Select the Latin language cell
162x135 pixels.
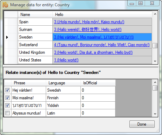click(x=63, y=113)
